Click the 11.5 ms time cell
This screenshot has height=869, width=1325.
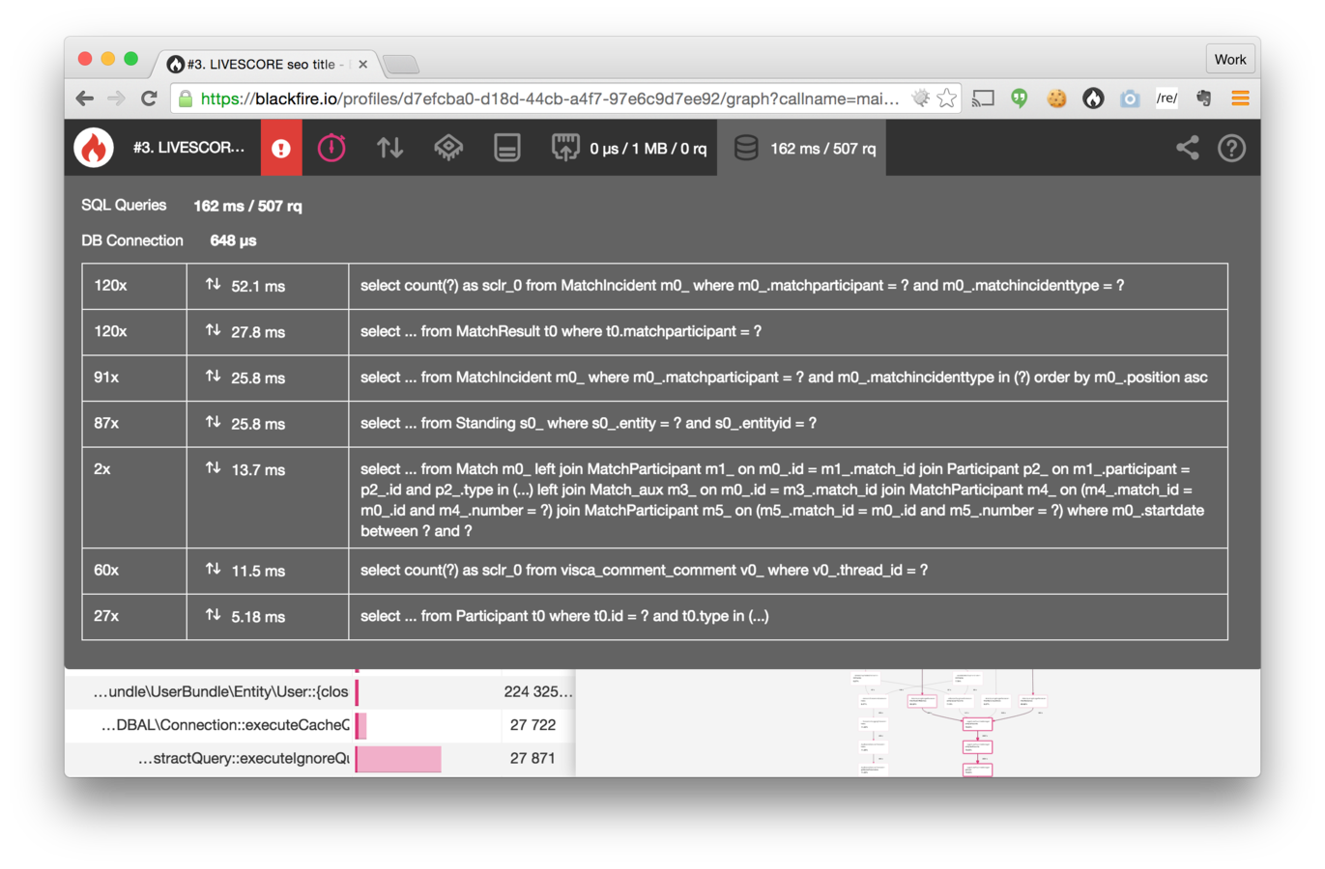click(x=268, y=571)
